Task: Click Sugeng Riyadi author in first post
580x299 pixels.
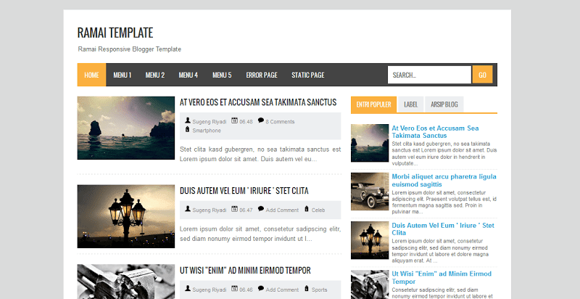Action: pos(210,122)
